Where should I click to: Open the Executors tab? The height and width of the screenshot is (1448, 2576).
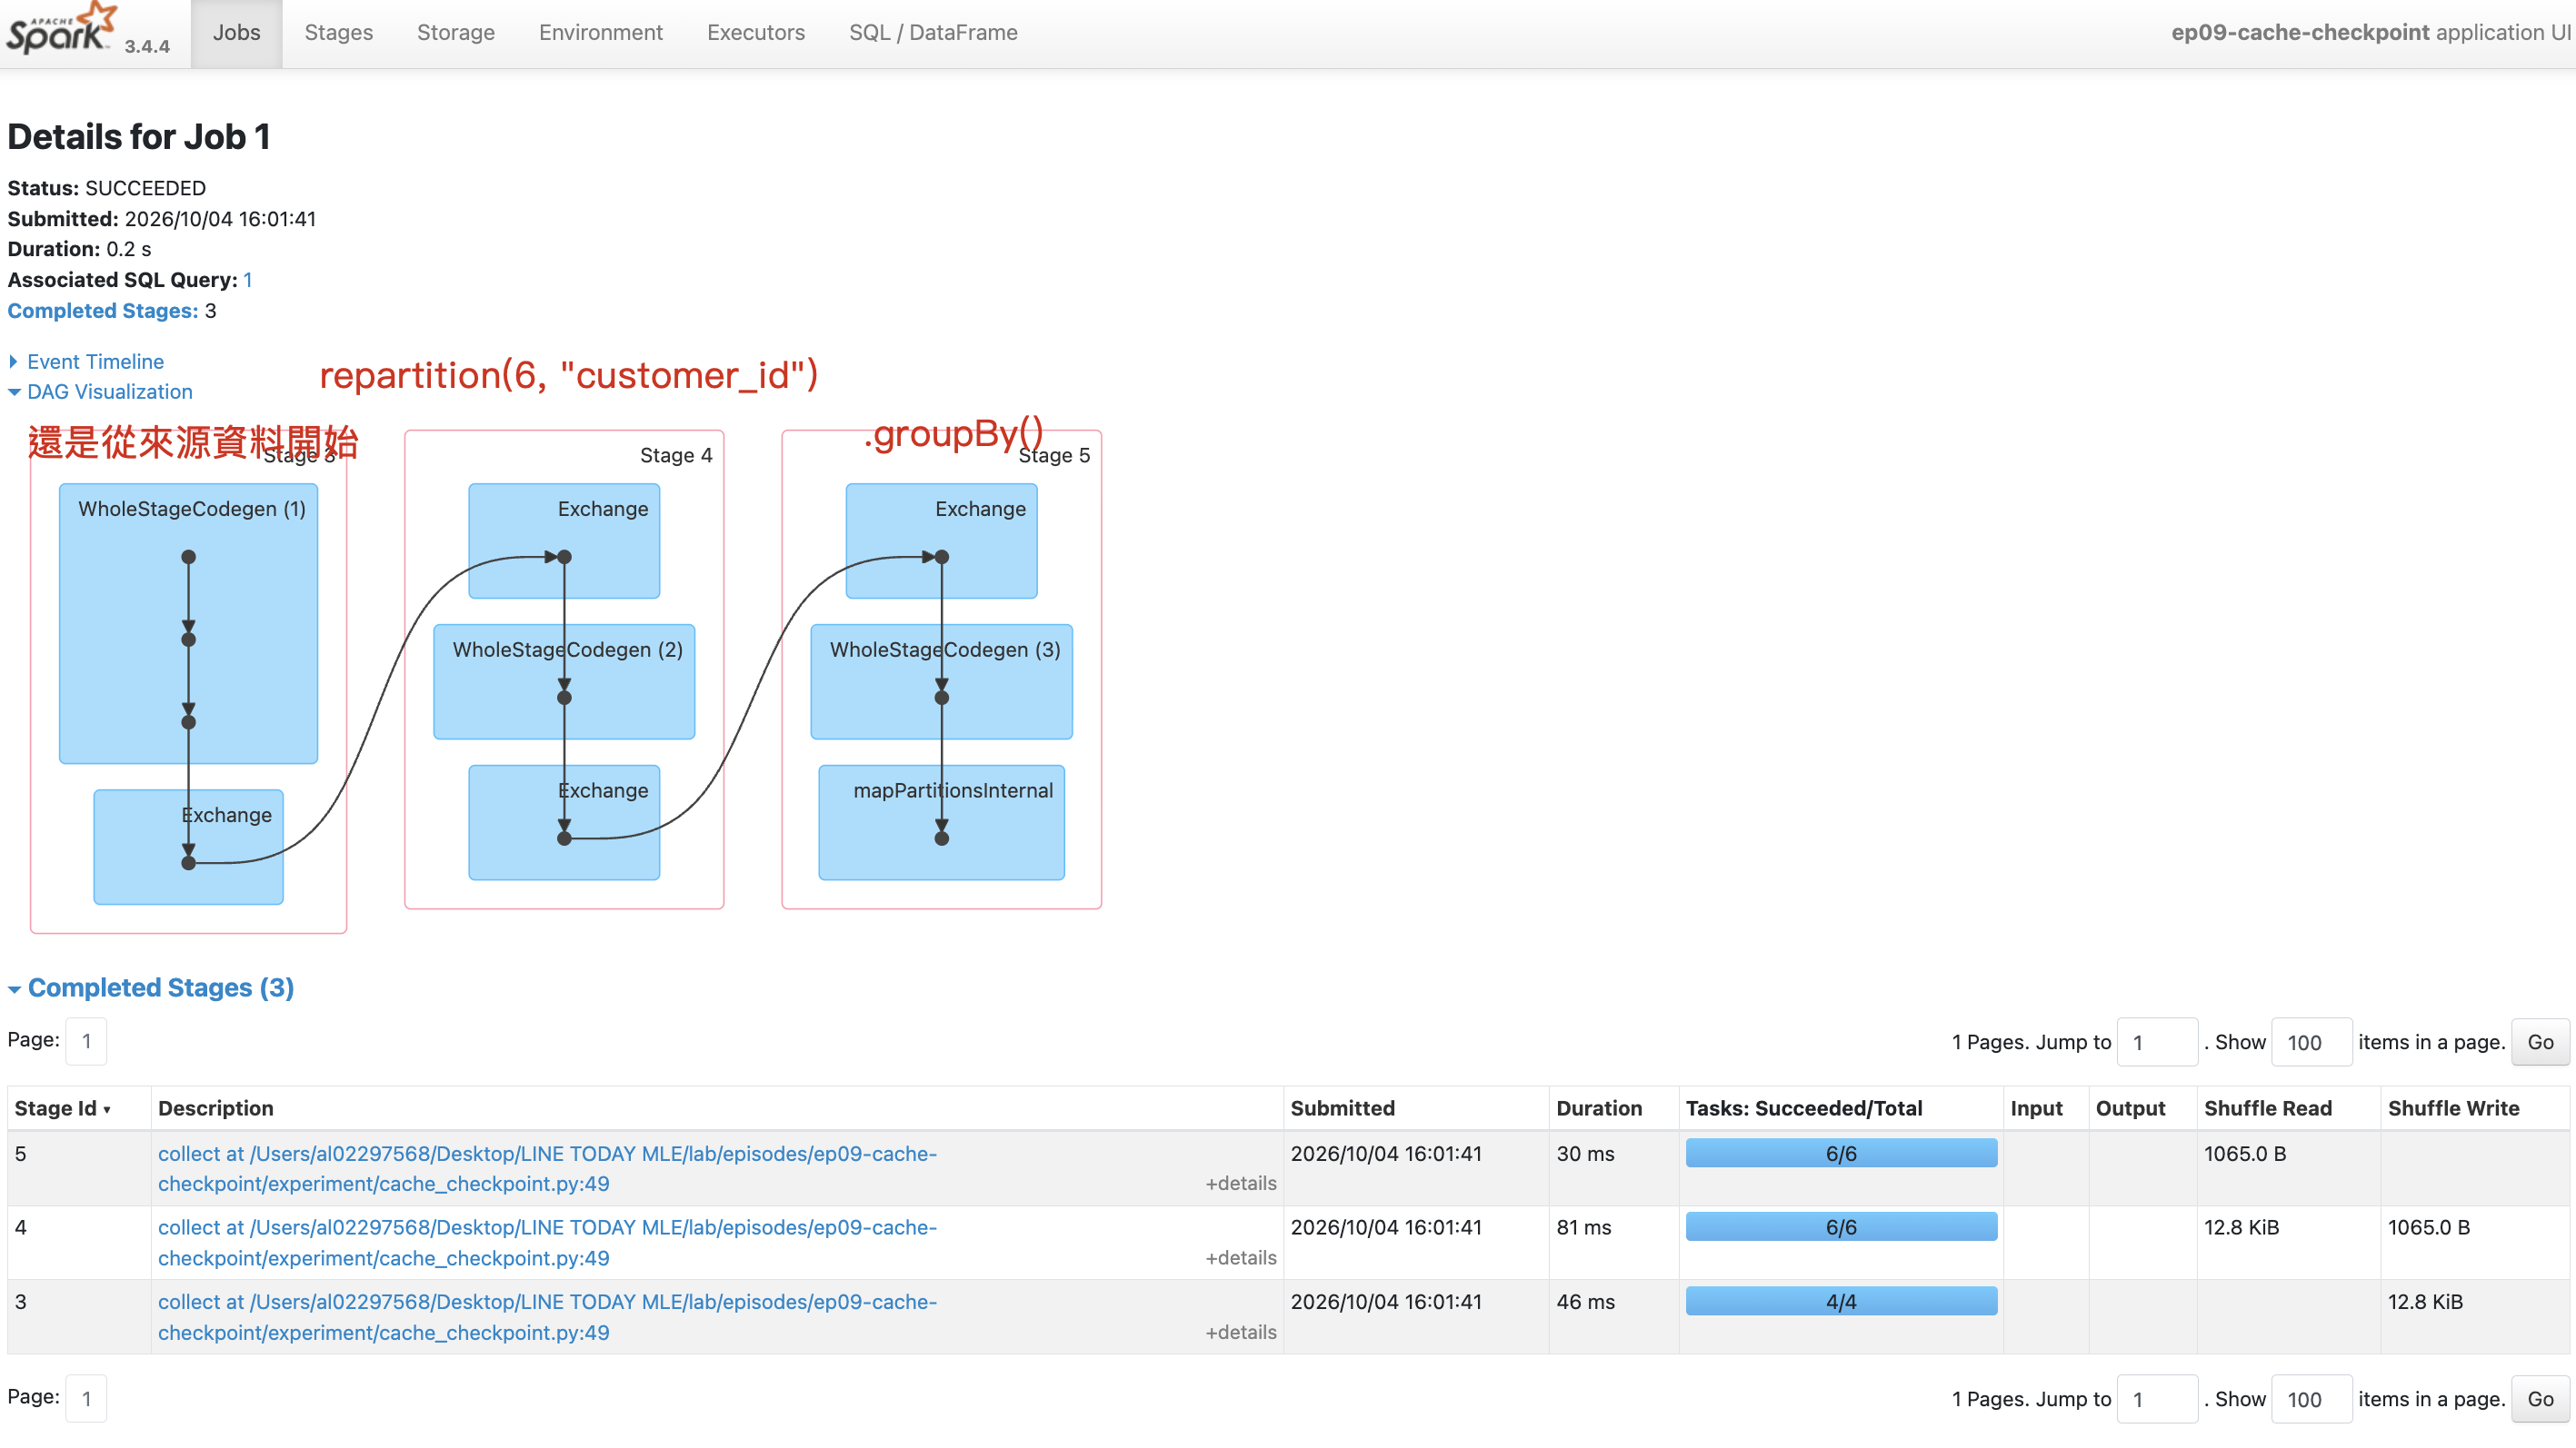click(x=755, y=33)
